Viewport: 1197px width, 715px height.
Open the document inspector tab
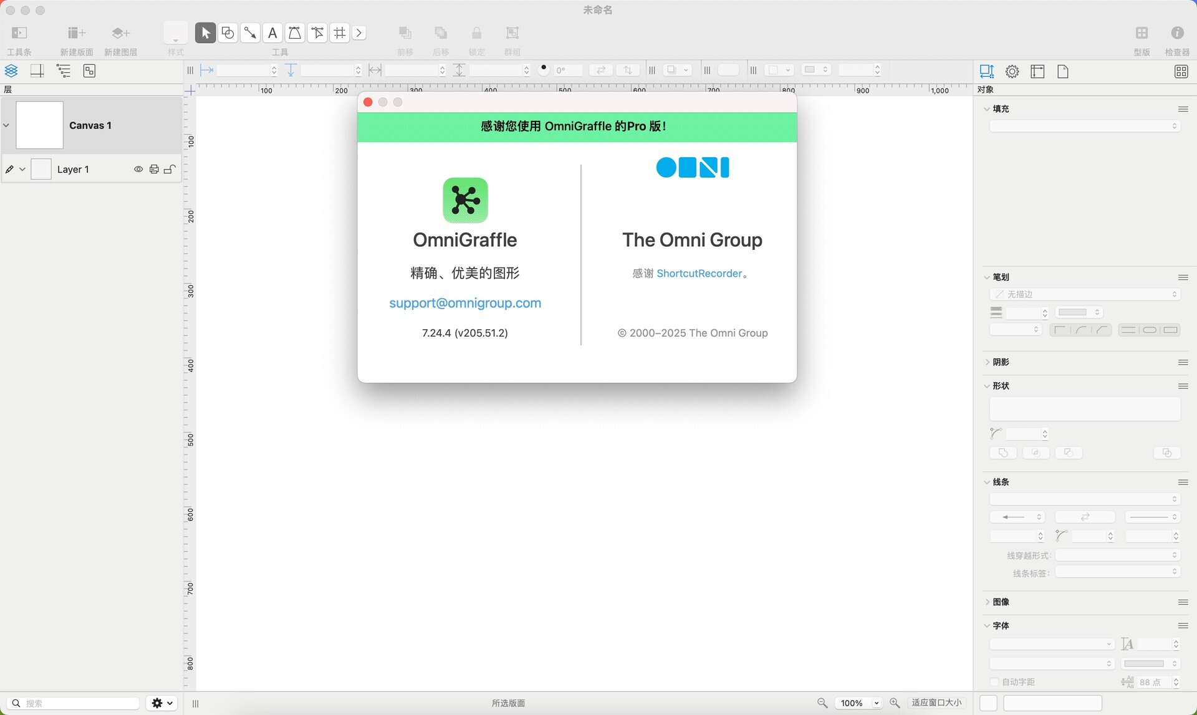tap(1063, 72)
